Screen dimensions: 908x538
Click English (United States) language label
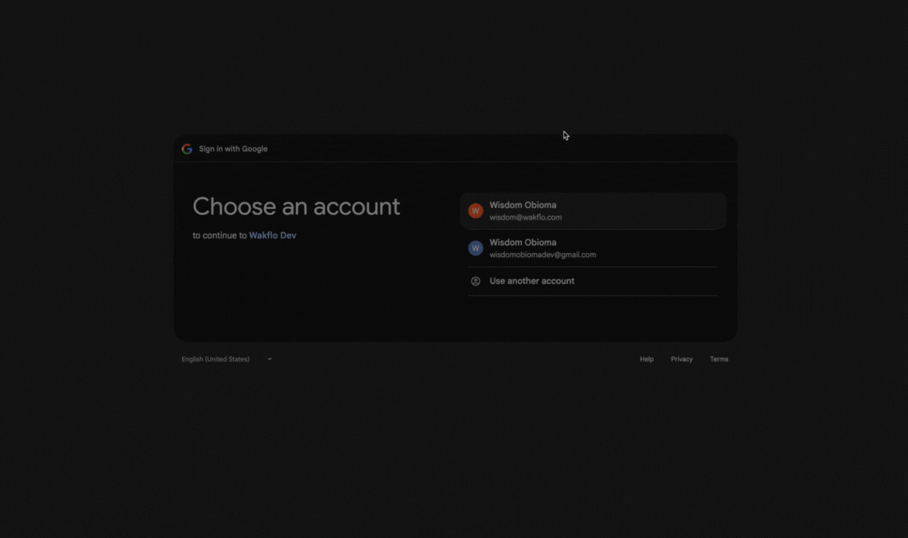point(215,358)
